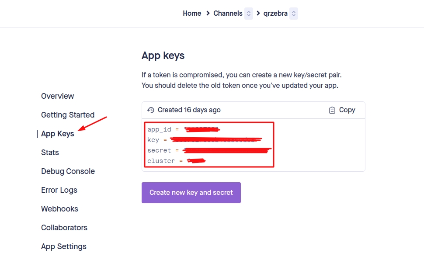Expand the qrzebra app switcher arrows
Viewport: 424px width, 267px height.
tap(294, 14)
